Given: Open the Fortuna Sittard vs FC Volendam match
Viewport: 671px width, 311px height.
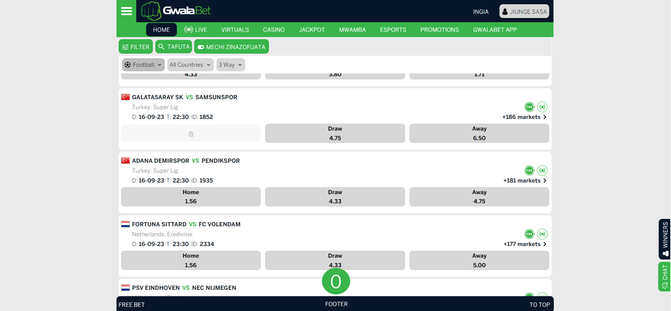Looking at the screenshot, I should (186, 224).
